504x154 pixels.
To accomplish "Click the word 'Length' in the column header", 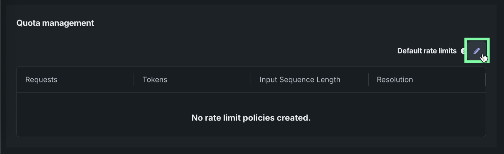I will (328, 80).
